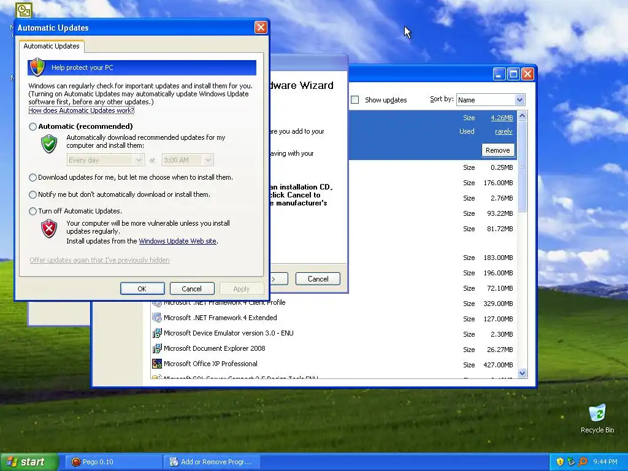
Task: Minimize the Add or Remove Programs window
Action: tap(499, 74)
